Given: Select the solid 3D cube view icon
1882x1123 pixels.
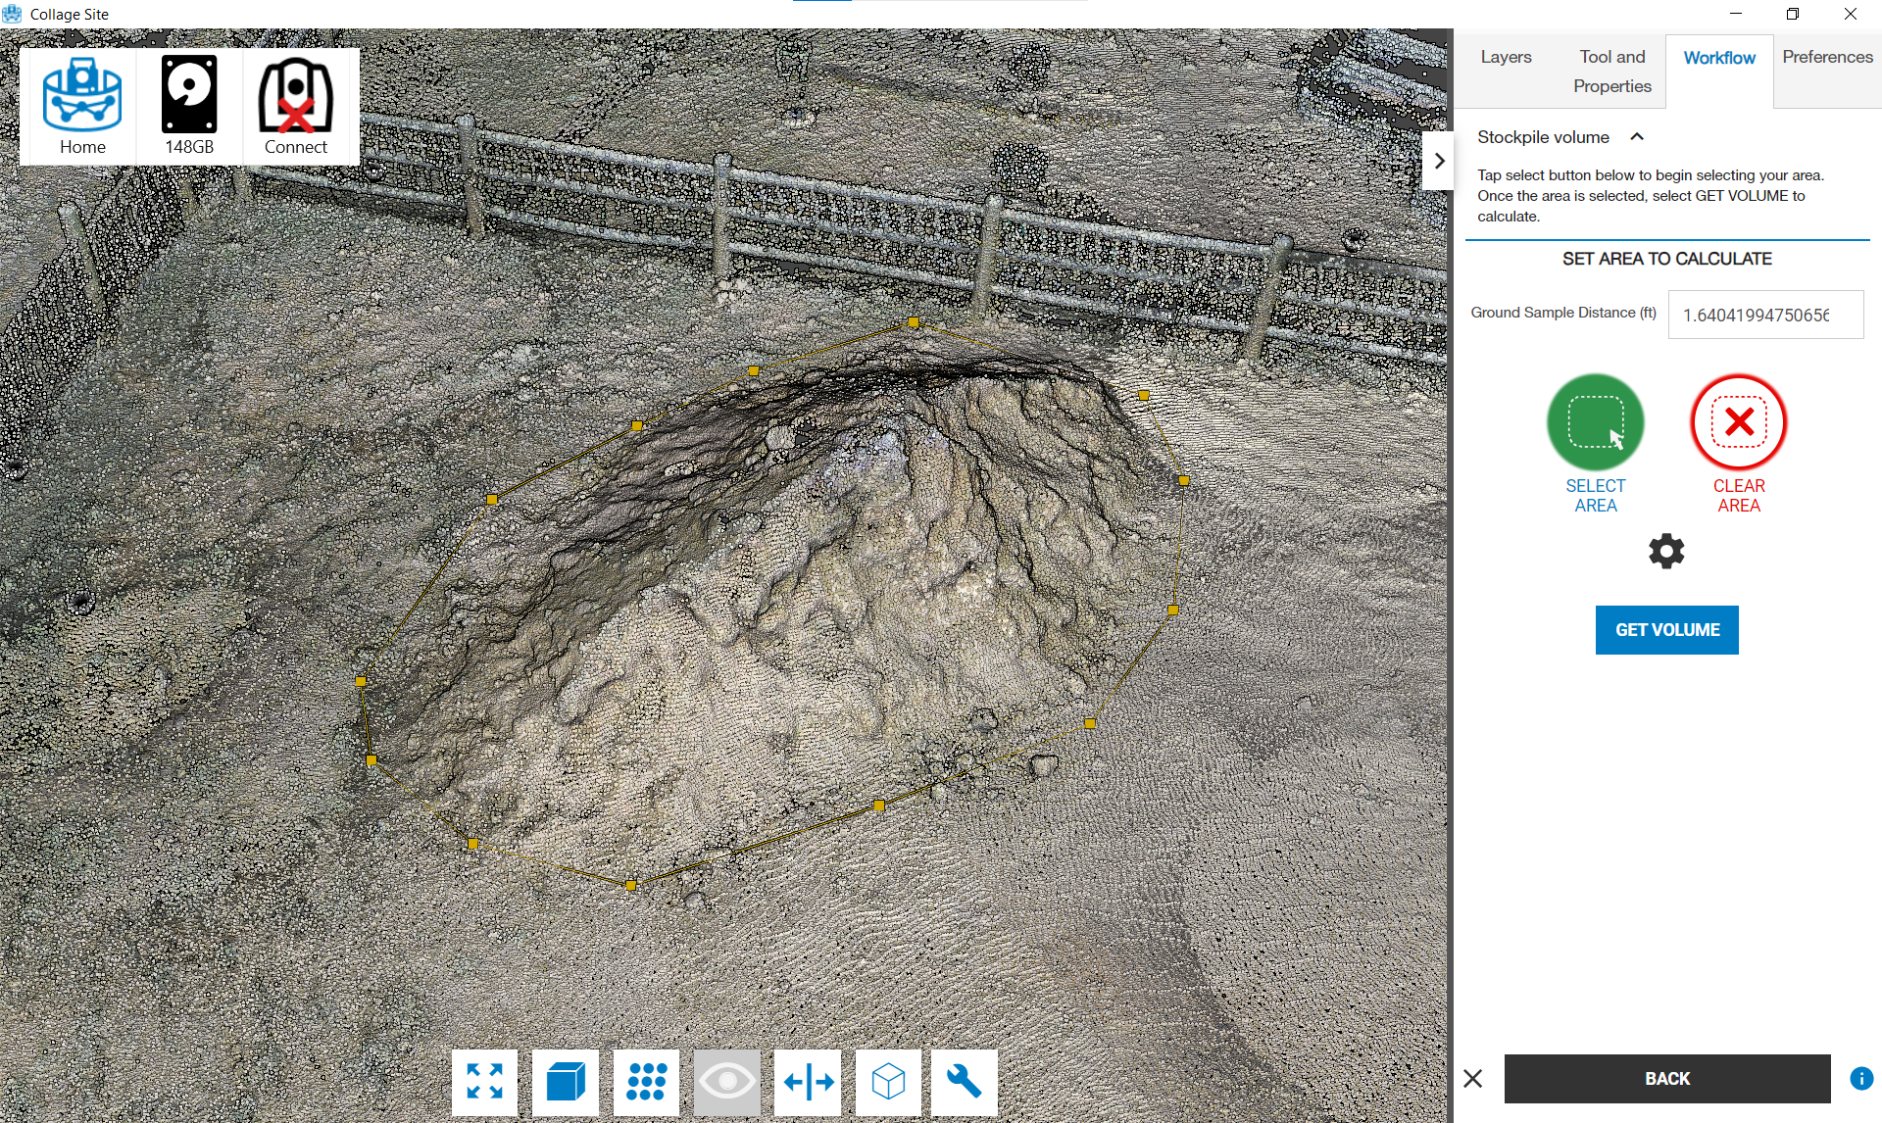Looking at the screenshot, I should point(566,1082).
